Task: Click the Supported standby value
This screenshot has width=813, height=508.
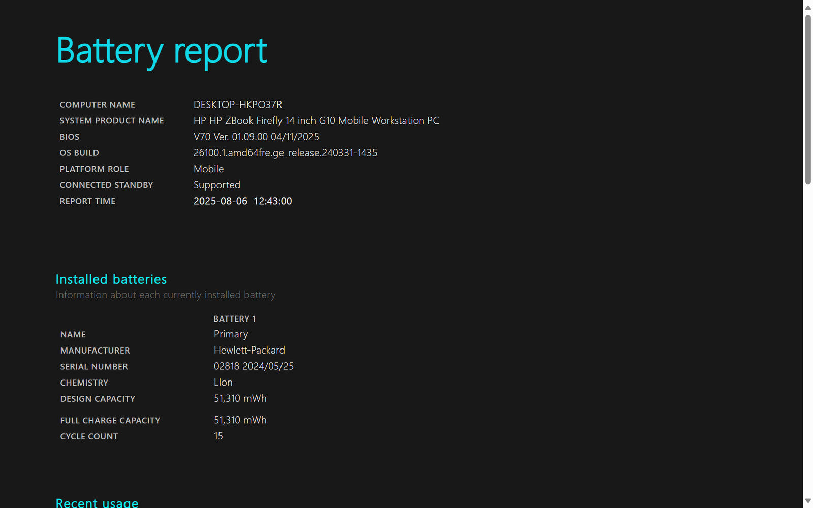Action: coord(217,185)
